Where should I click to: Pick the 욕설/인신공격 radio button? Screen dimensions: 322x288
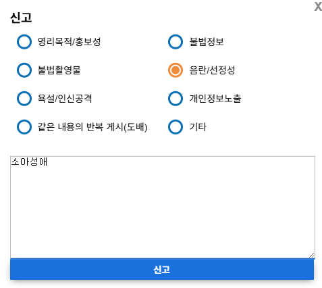pyautogui.click(x=24, y=99)
